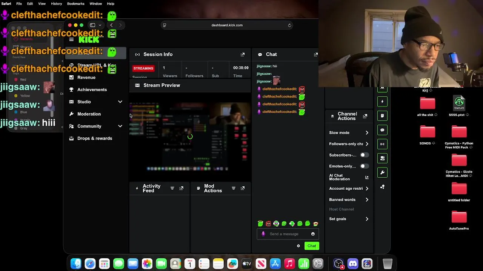
Task: Pop out the Mod Actions panel
Action: point(243,188)
